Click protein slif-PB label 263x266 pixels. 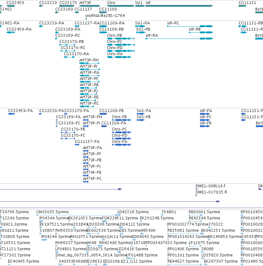pyautogui.click(x=206, y=123)
